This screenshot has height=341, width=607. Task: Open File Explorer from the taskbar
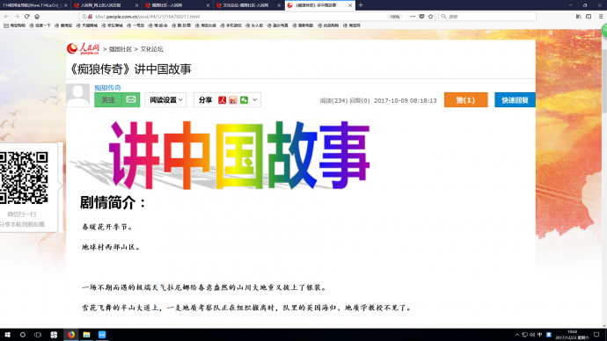point(86,335)
